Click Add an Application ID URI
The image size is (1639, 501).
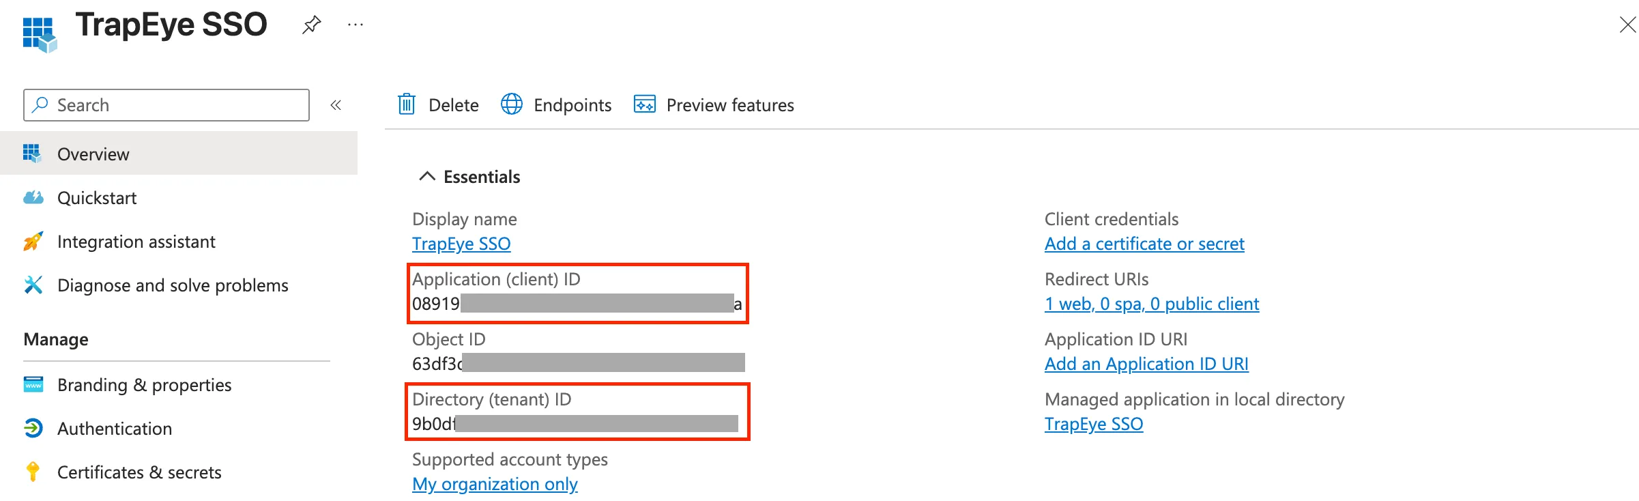(1146, 363)
